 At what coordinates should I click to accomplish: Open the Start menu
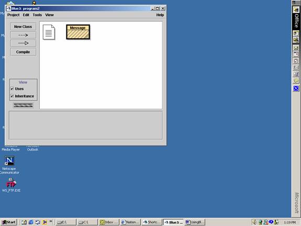pos(9,222)
